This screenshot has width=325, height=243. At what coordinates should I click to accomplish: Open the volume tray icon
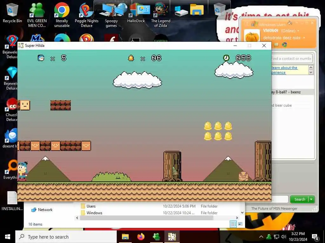click(284, 237)
